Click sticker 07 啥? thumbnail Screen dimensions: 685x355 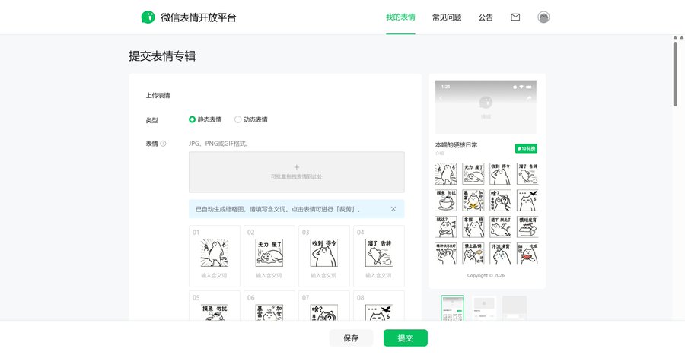(x=323, y=312)
